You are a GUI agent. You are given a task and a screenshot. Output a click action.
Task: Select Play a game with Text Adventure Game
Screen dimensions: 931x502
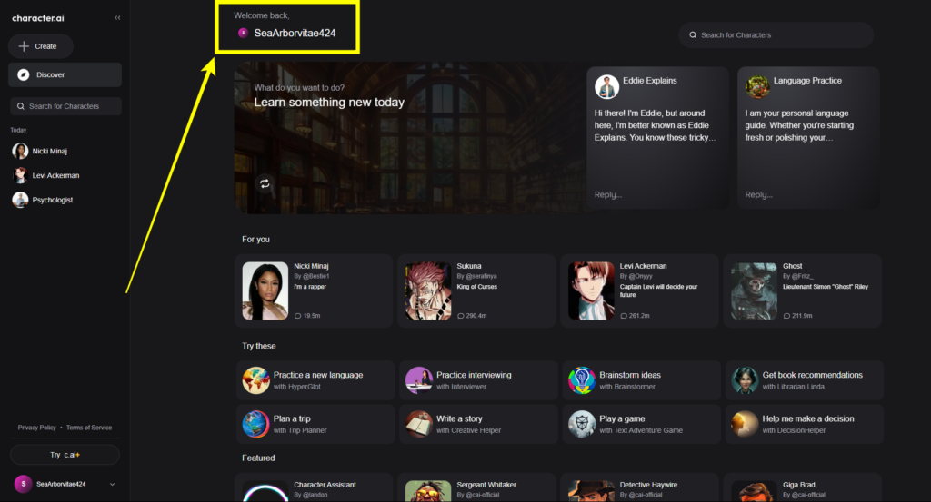click(x=641, y=424)
